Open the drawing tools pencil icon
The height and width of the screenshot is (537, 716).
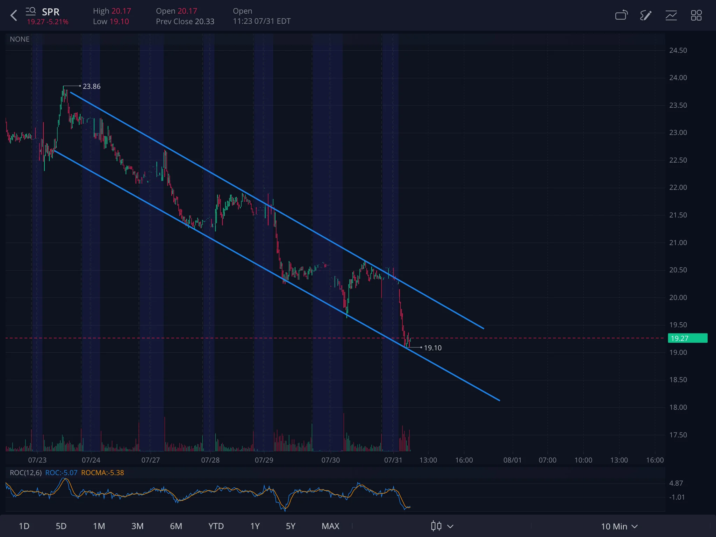(646, 15)
